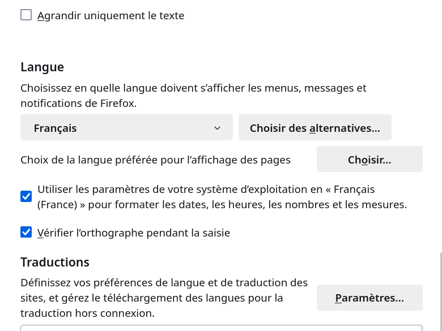Click the Agrandir uniquement le texte label
The image size is (442, 331).
[110, 15]
